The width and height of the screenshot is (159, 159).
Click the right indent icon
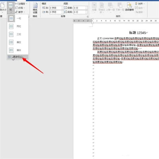[44, 12]
